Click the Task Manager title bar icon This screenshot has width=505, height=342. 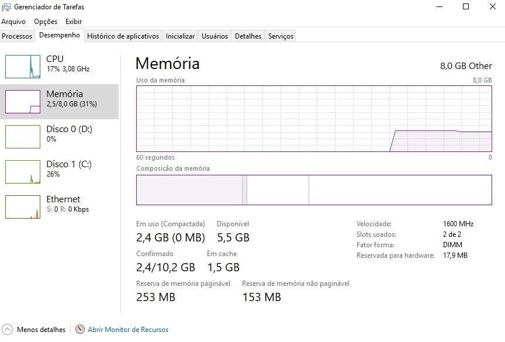(6, 7)
